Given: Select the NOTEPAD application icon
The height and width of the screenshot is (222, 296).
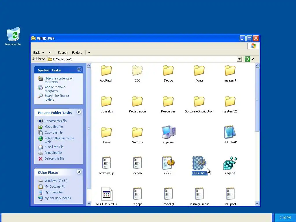Looking at the screenshot, I should coord(230,132).
